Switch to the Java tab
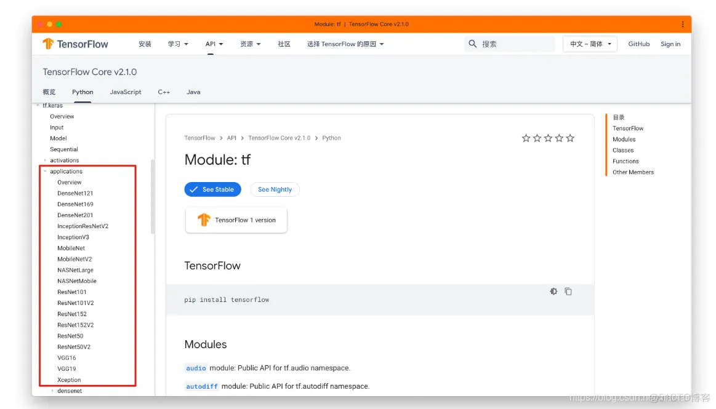This screenshot has height=409, width=716. (x=193, y=92)
